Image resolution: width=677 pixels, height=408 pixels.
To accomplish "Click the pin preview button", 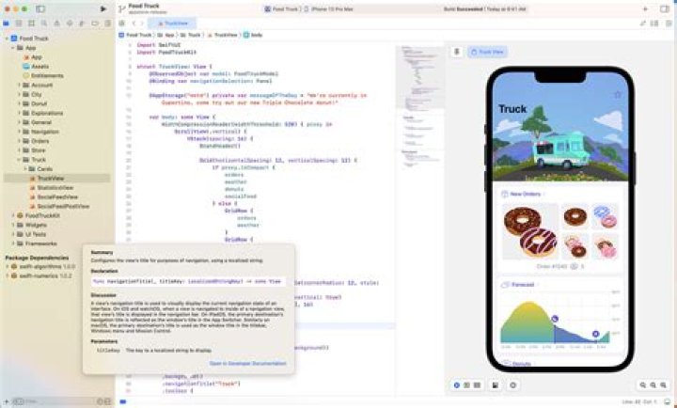I will (x=456, y=52).
